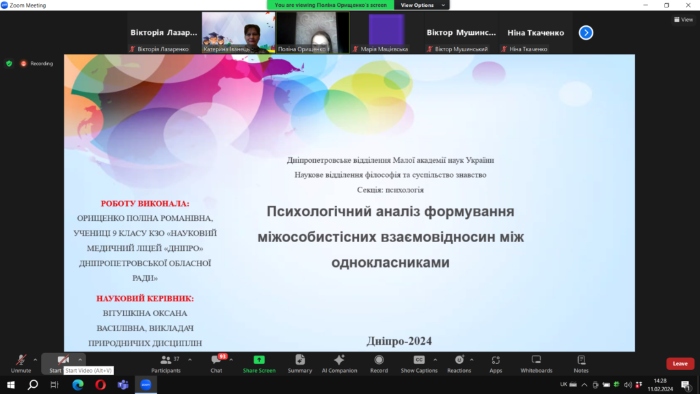Open Windows search from taskbar
This screenshot has width=700, height=394.
tap(33, 384)
